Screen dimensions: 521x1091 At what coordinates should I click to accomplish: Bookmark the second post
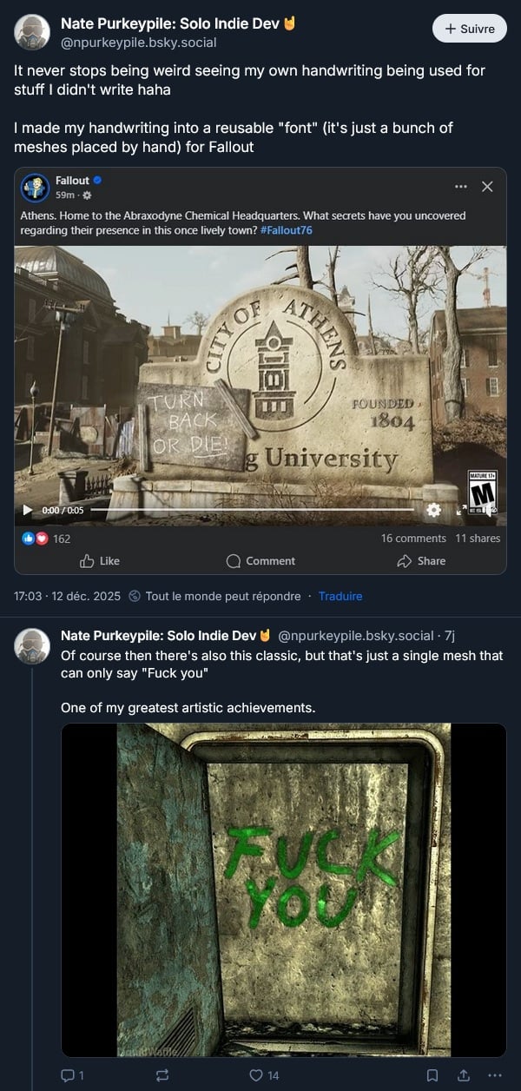(x=432, y=1075)
